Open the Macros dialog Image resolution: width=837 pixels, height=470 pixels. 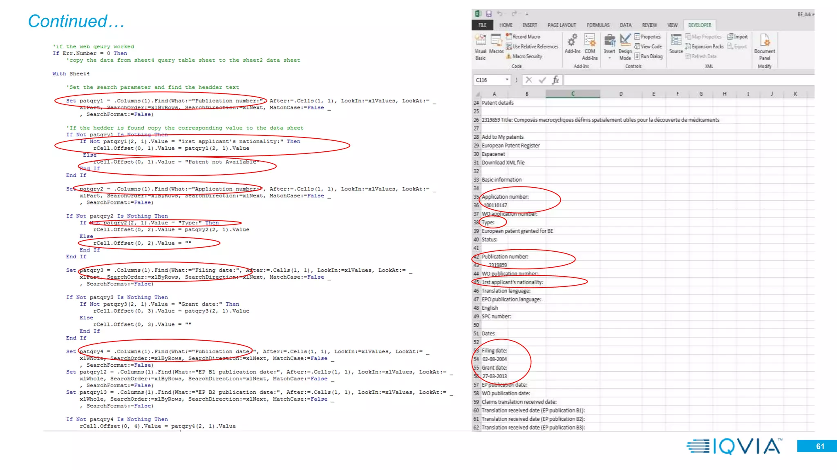click(496, 44)
